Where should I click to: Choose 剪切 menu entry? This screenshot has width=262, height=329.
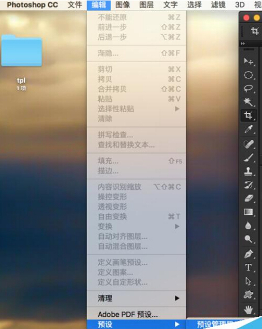click(136, 69)
